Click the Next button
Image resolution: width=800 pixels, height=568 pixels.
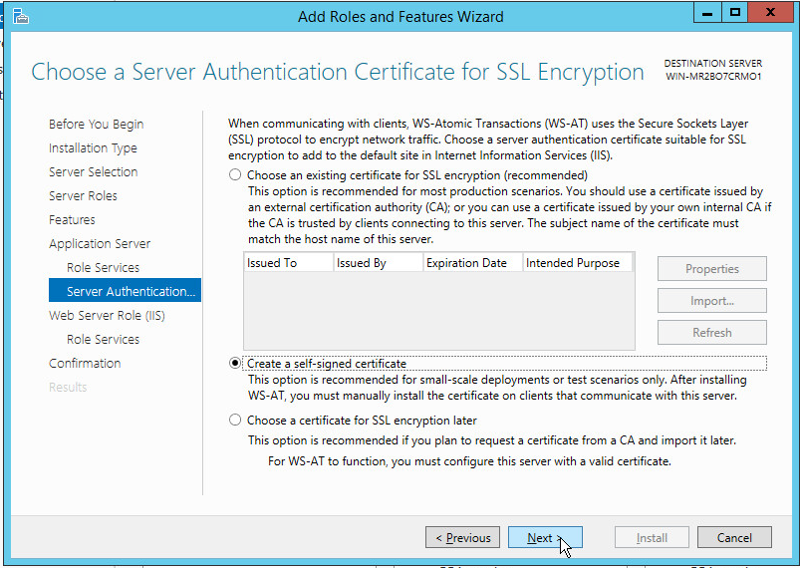[x=544, y=538]
